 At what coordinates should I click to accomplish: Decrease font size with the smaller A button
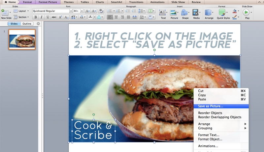94,11
